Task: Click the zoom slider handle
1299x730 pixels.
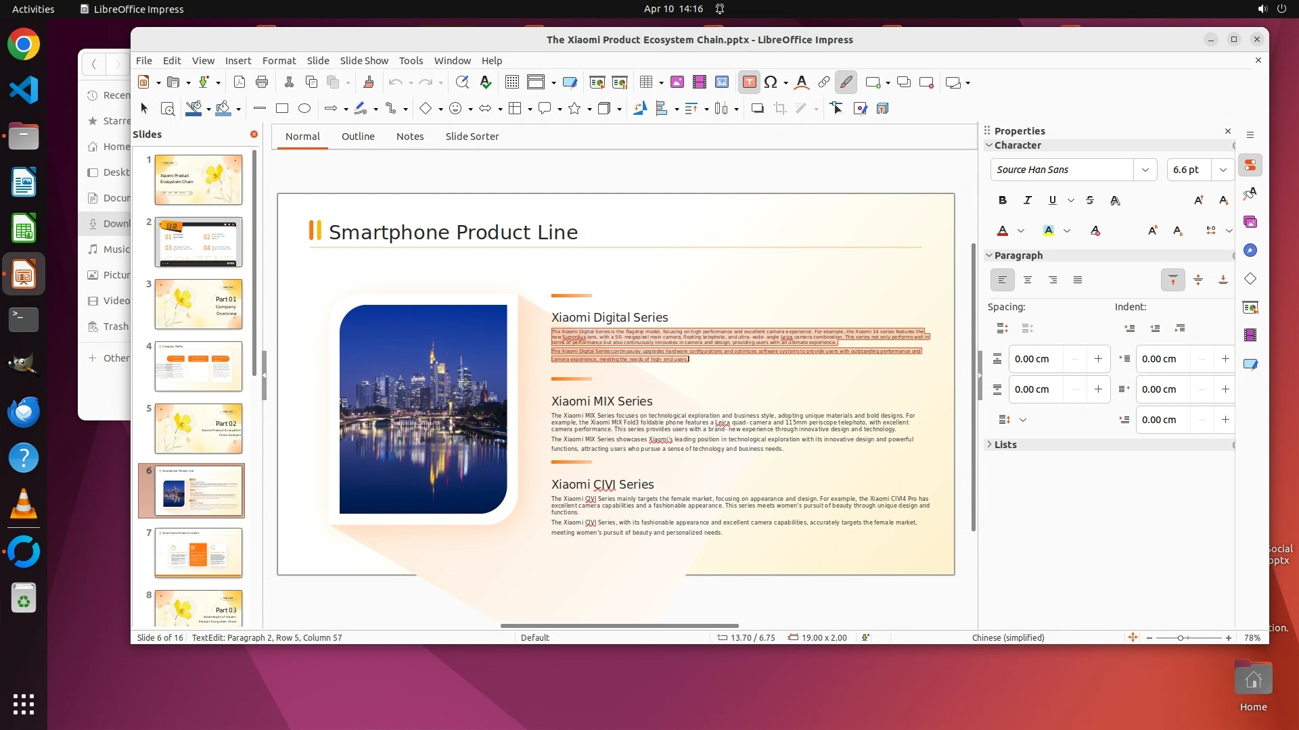Action: (1181, 638)
